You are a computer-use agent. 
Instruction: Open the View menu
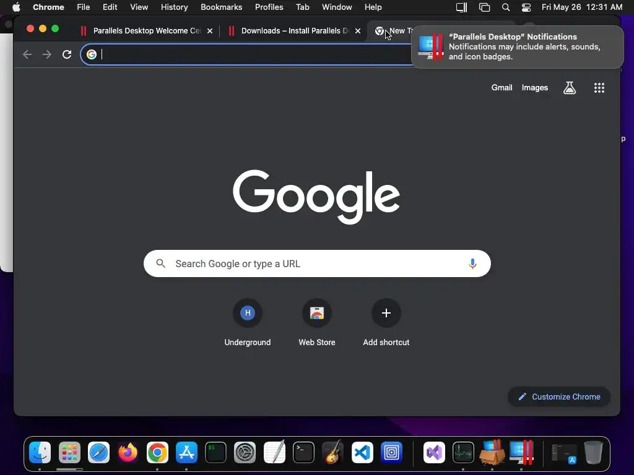139,7
